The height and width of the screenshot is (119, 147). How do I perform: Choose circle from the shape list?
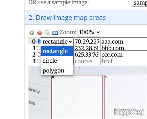point(57,61)
